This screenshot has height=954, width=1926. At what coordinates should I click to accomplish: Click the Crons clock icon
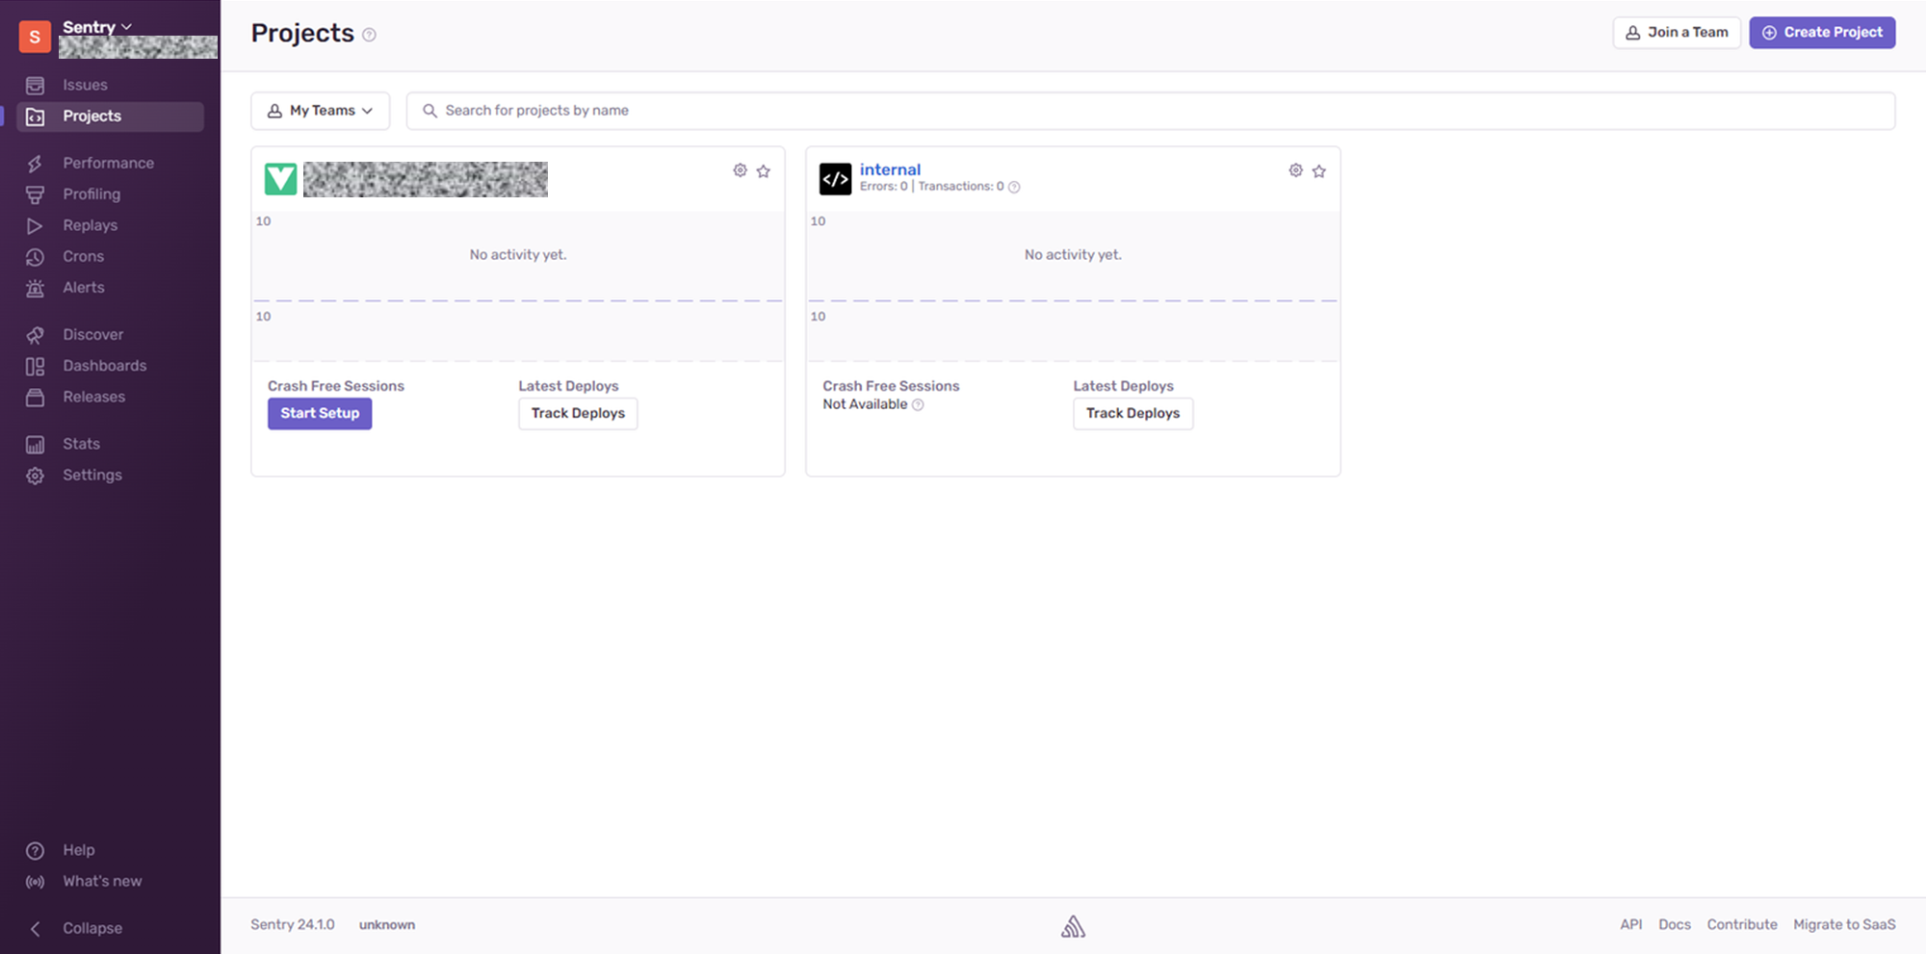35,257
